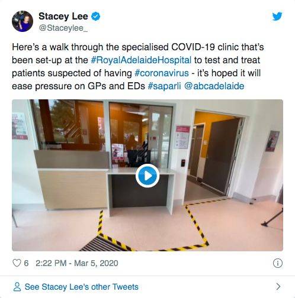The height and width of the screenshot is (298, 295).
Task: Open #RoyalAdelaideHospital hashtag link
Action: pos(141,60)
